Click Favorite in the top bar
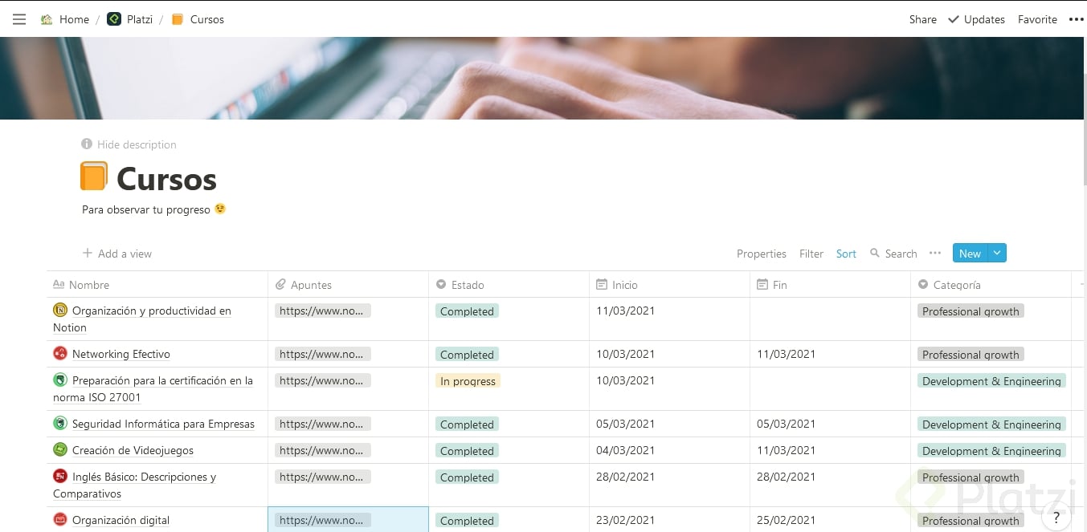 (1037, 19)
